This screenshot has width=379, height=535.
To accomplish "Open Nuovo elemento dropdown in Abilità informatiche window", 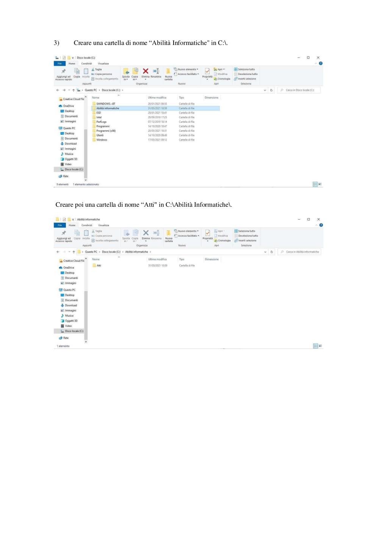I will 186,231.
